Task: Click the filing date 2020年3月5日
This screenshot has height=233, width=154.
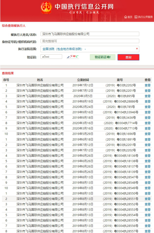Action: point(83,96)
